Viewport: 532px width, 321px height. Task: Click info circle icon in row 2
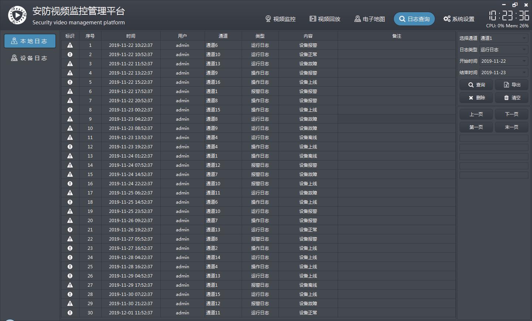[70, 54]
